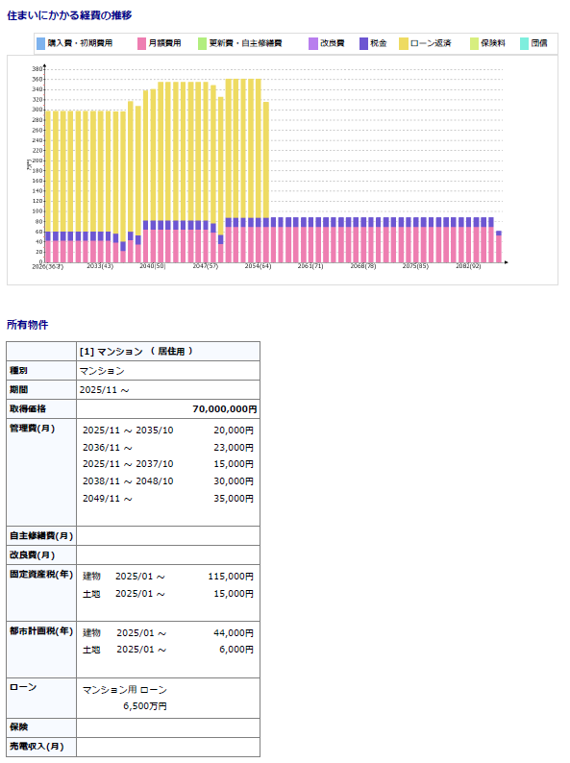Select the 115,000円 building property tax
Screen dimensions: 570x763
coord(231,577)
